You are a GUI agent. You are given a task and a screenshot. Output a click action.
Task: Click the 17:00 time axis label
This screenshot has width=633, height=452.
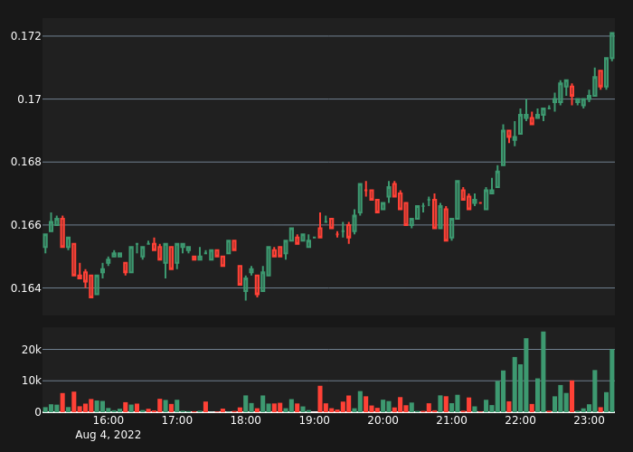(x=177, y=420)
